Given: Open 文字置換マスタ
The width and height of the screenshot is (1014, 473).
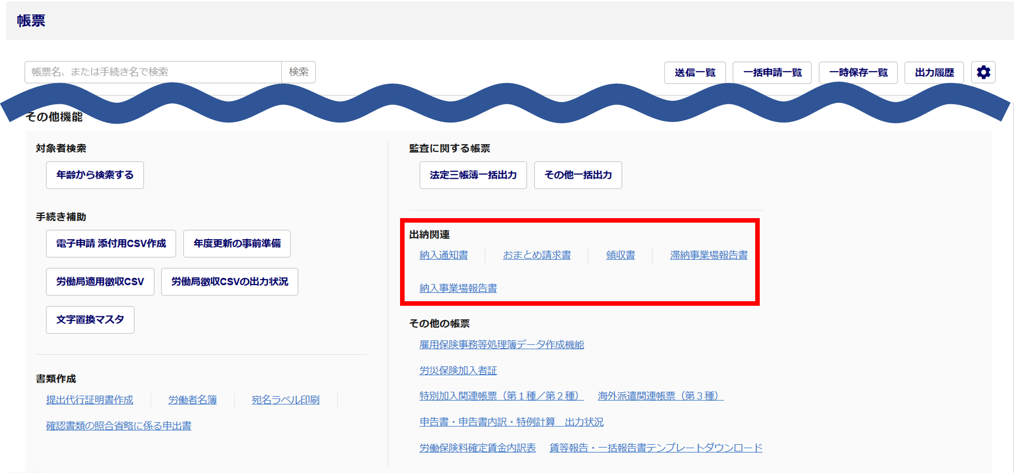Looking at the screenshot, I should point(90,320).
